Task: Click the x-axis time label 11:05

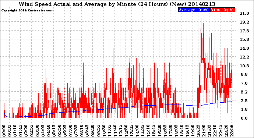Action: [x=109, y=131]
